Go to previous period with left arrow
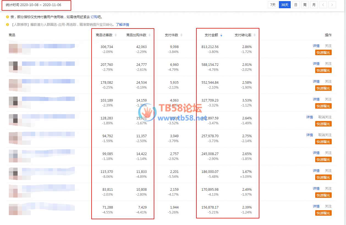 coord(323,5)
